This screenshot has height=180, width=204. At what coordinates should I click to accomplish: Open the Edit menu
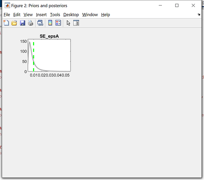point(17,15)
